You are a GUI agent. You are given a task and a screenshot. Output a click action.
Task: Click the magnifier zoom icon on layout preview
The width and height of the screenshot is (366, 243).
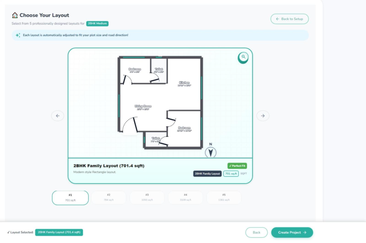point(243,57)
